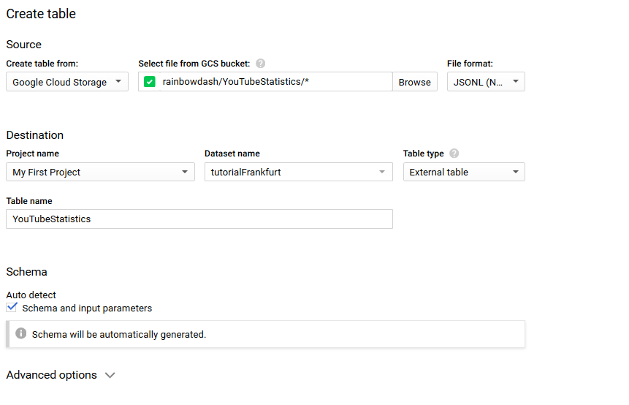Click the Create table heading
The image size is (629, 405).
[x=41, y=14]
